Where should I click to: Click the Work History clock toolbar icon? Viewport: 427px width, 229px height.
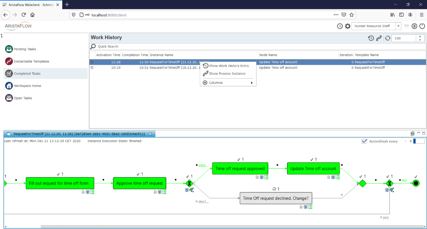[371, 38]
